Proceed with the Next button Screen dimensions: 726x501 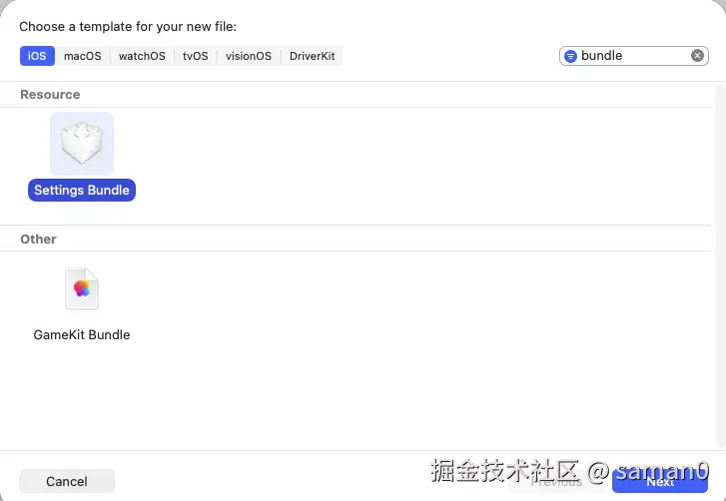pos(660,482)
